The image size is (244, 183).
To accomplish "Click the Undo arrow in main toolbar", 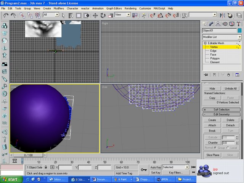I will [x=5, y=15].
